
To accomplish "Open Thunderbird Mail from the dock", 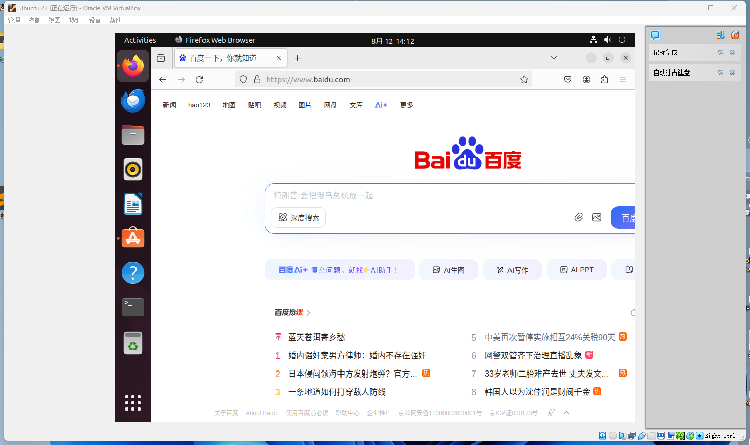I will (133, 101).
